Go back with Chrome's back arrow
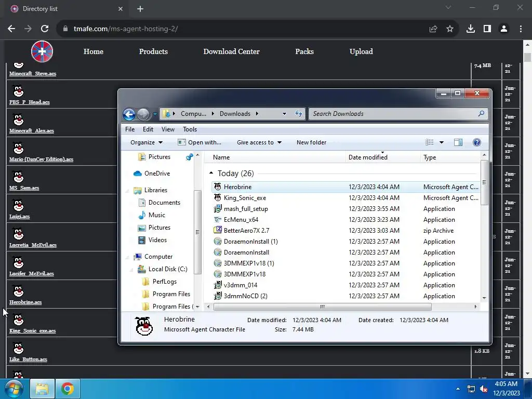 (x=11, y=29)
